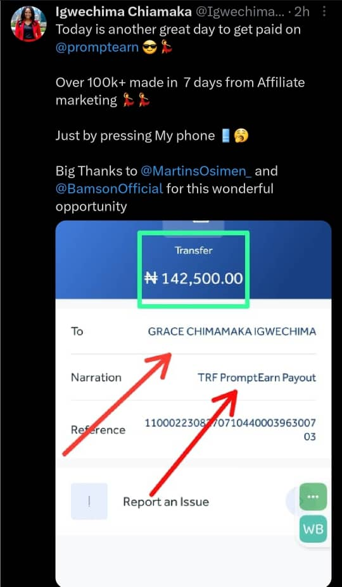
Task: Tap the @Igwechima... handle
Action: [240, 12]
